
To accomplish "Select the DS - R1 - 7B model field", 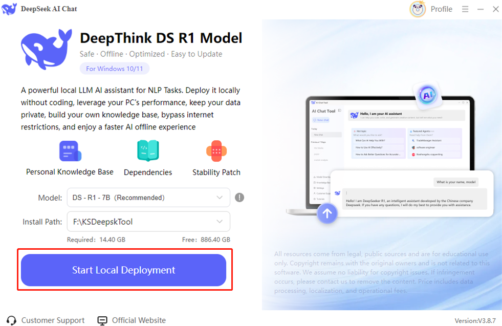I will coord(148,198).
